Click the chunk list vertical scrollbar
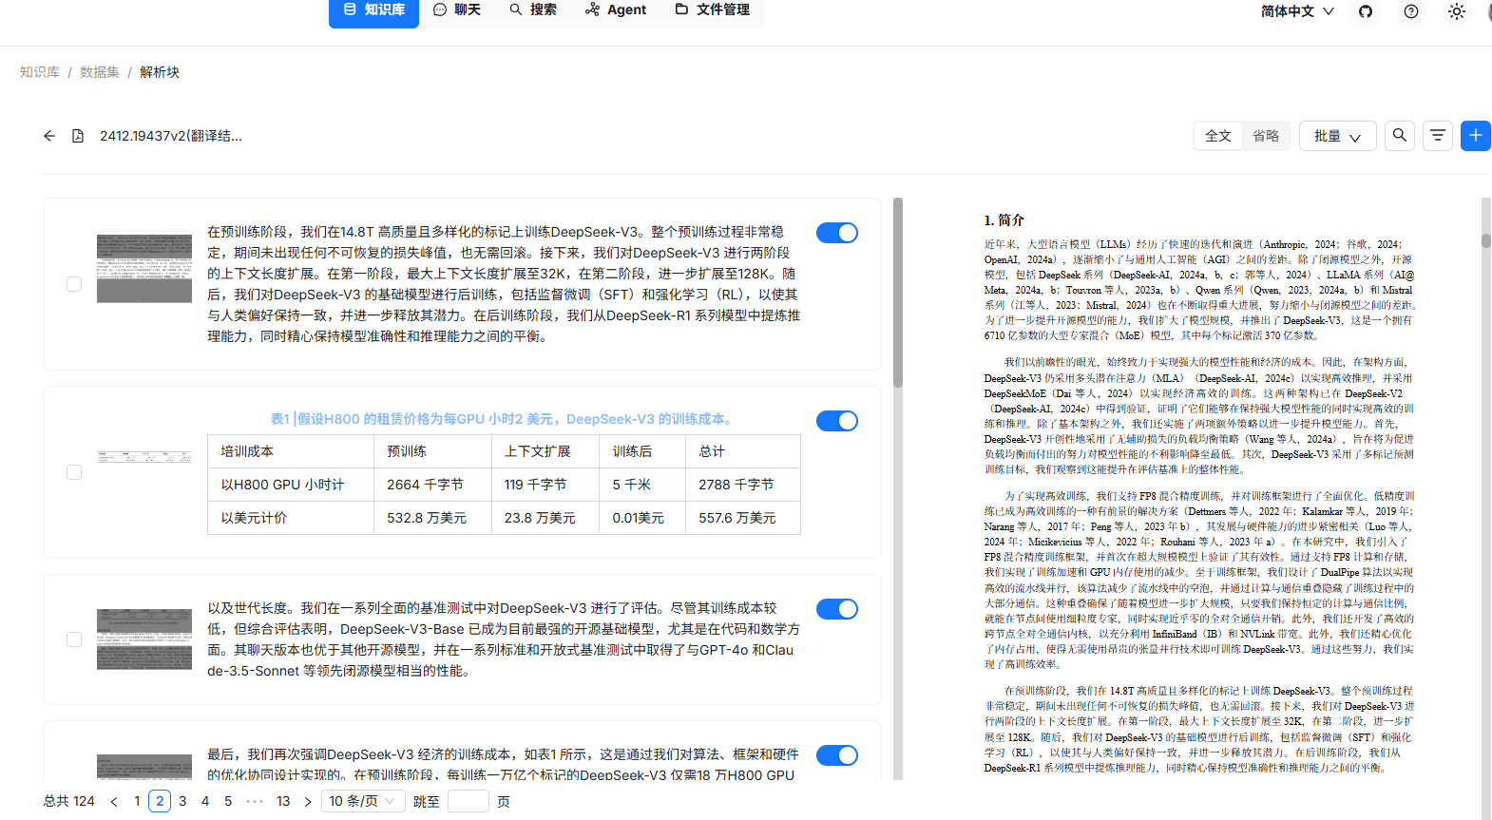This screenshot has height=820, width=1492. click(x=898, y=292)
